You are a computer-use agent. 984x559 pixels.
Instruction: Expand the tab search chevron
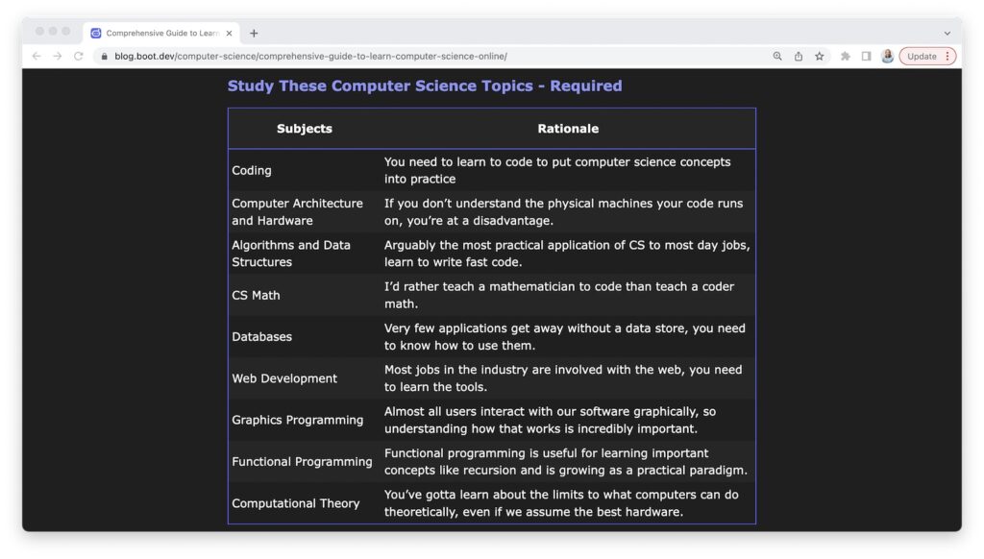[947, 33]
